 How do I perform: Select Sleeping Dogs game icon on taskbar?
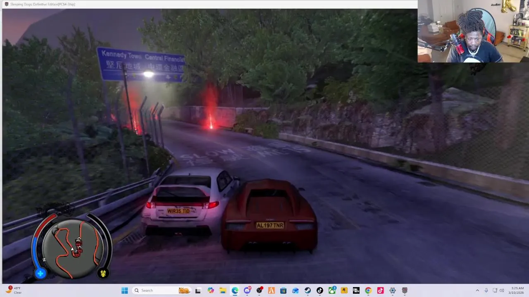click(x=405, y=290)
